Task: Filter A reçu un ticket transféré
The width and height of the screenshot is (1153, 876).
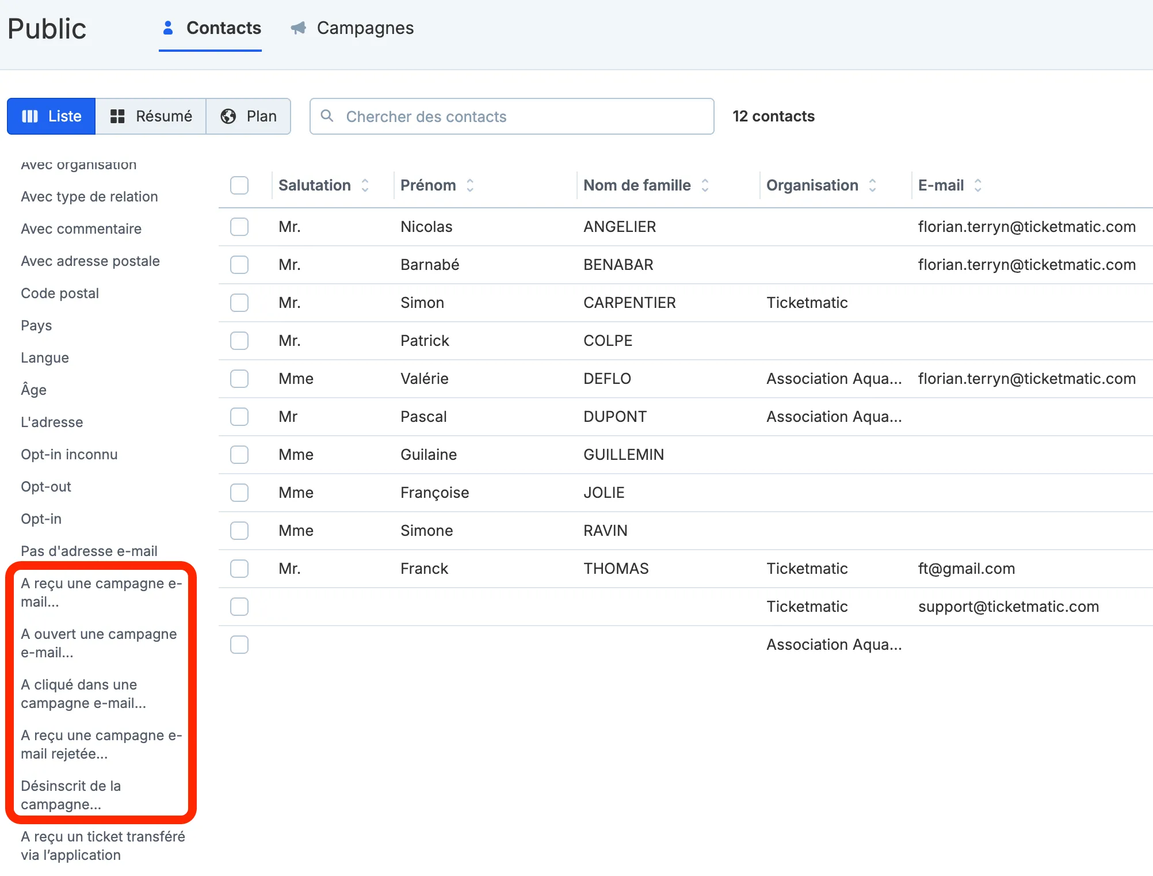Action: (x=103, y=846)
